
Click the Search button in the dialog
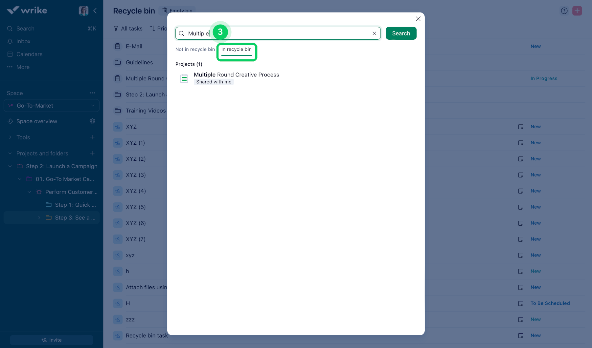[401, 33]
